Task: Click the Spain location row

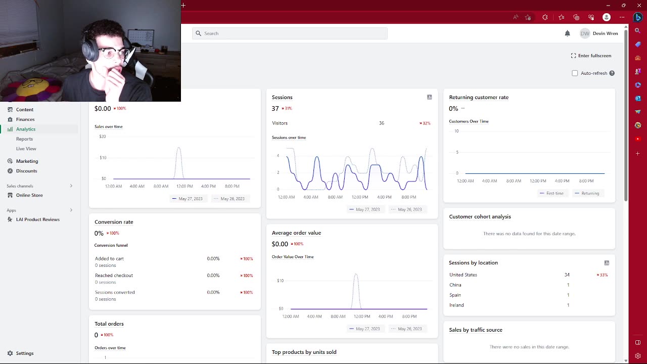Action: click(x=529, y=295)
